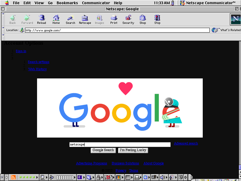This screenshot has height=181, width=241.
Task: Open the green dots control strip module
Action: click(28, 177)
